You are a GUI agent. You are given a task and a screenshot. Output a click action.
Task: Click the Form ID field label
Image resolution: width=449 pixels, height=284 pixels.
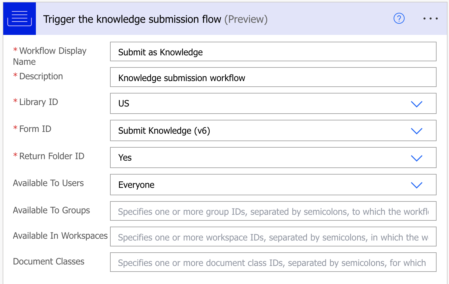click(35, 129)
